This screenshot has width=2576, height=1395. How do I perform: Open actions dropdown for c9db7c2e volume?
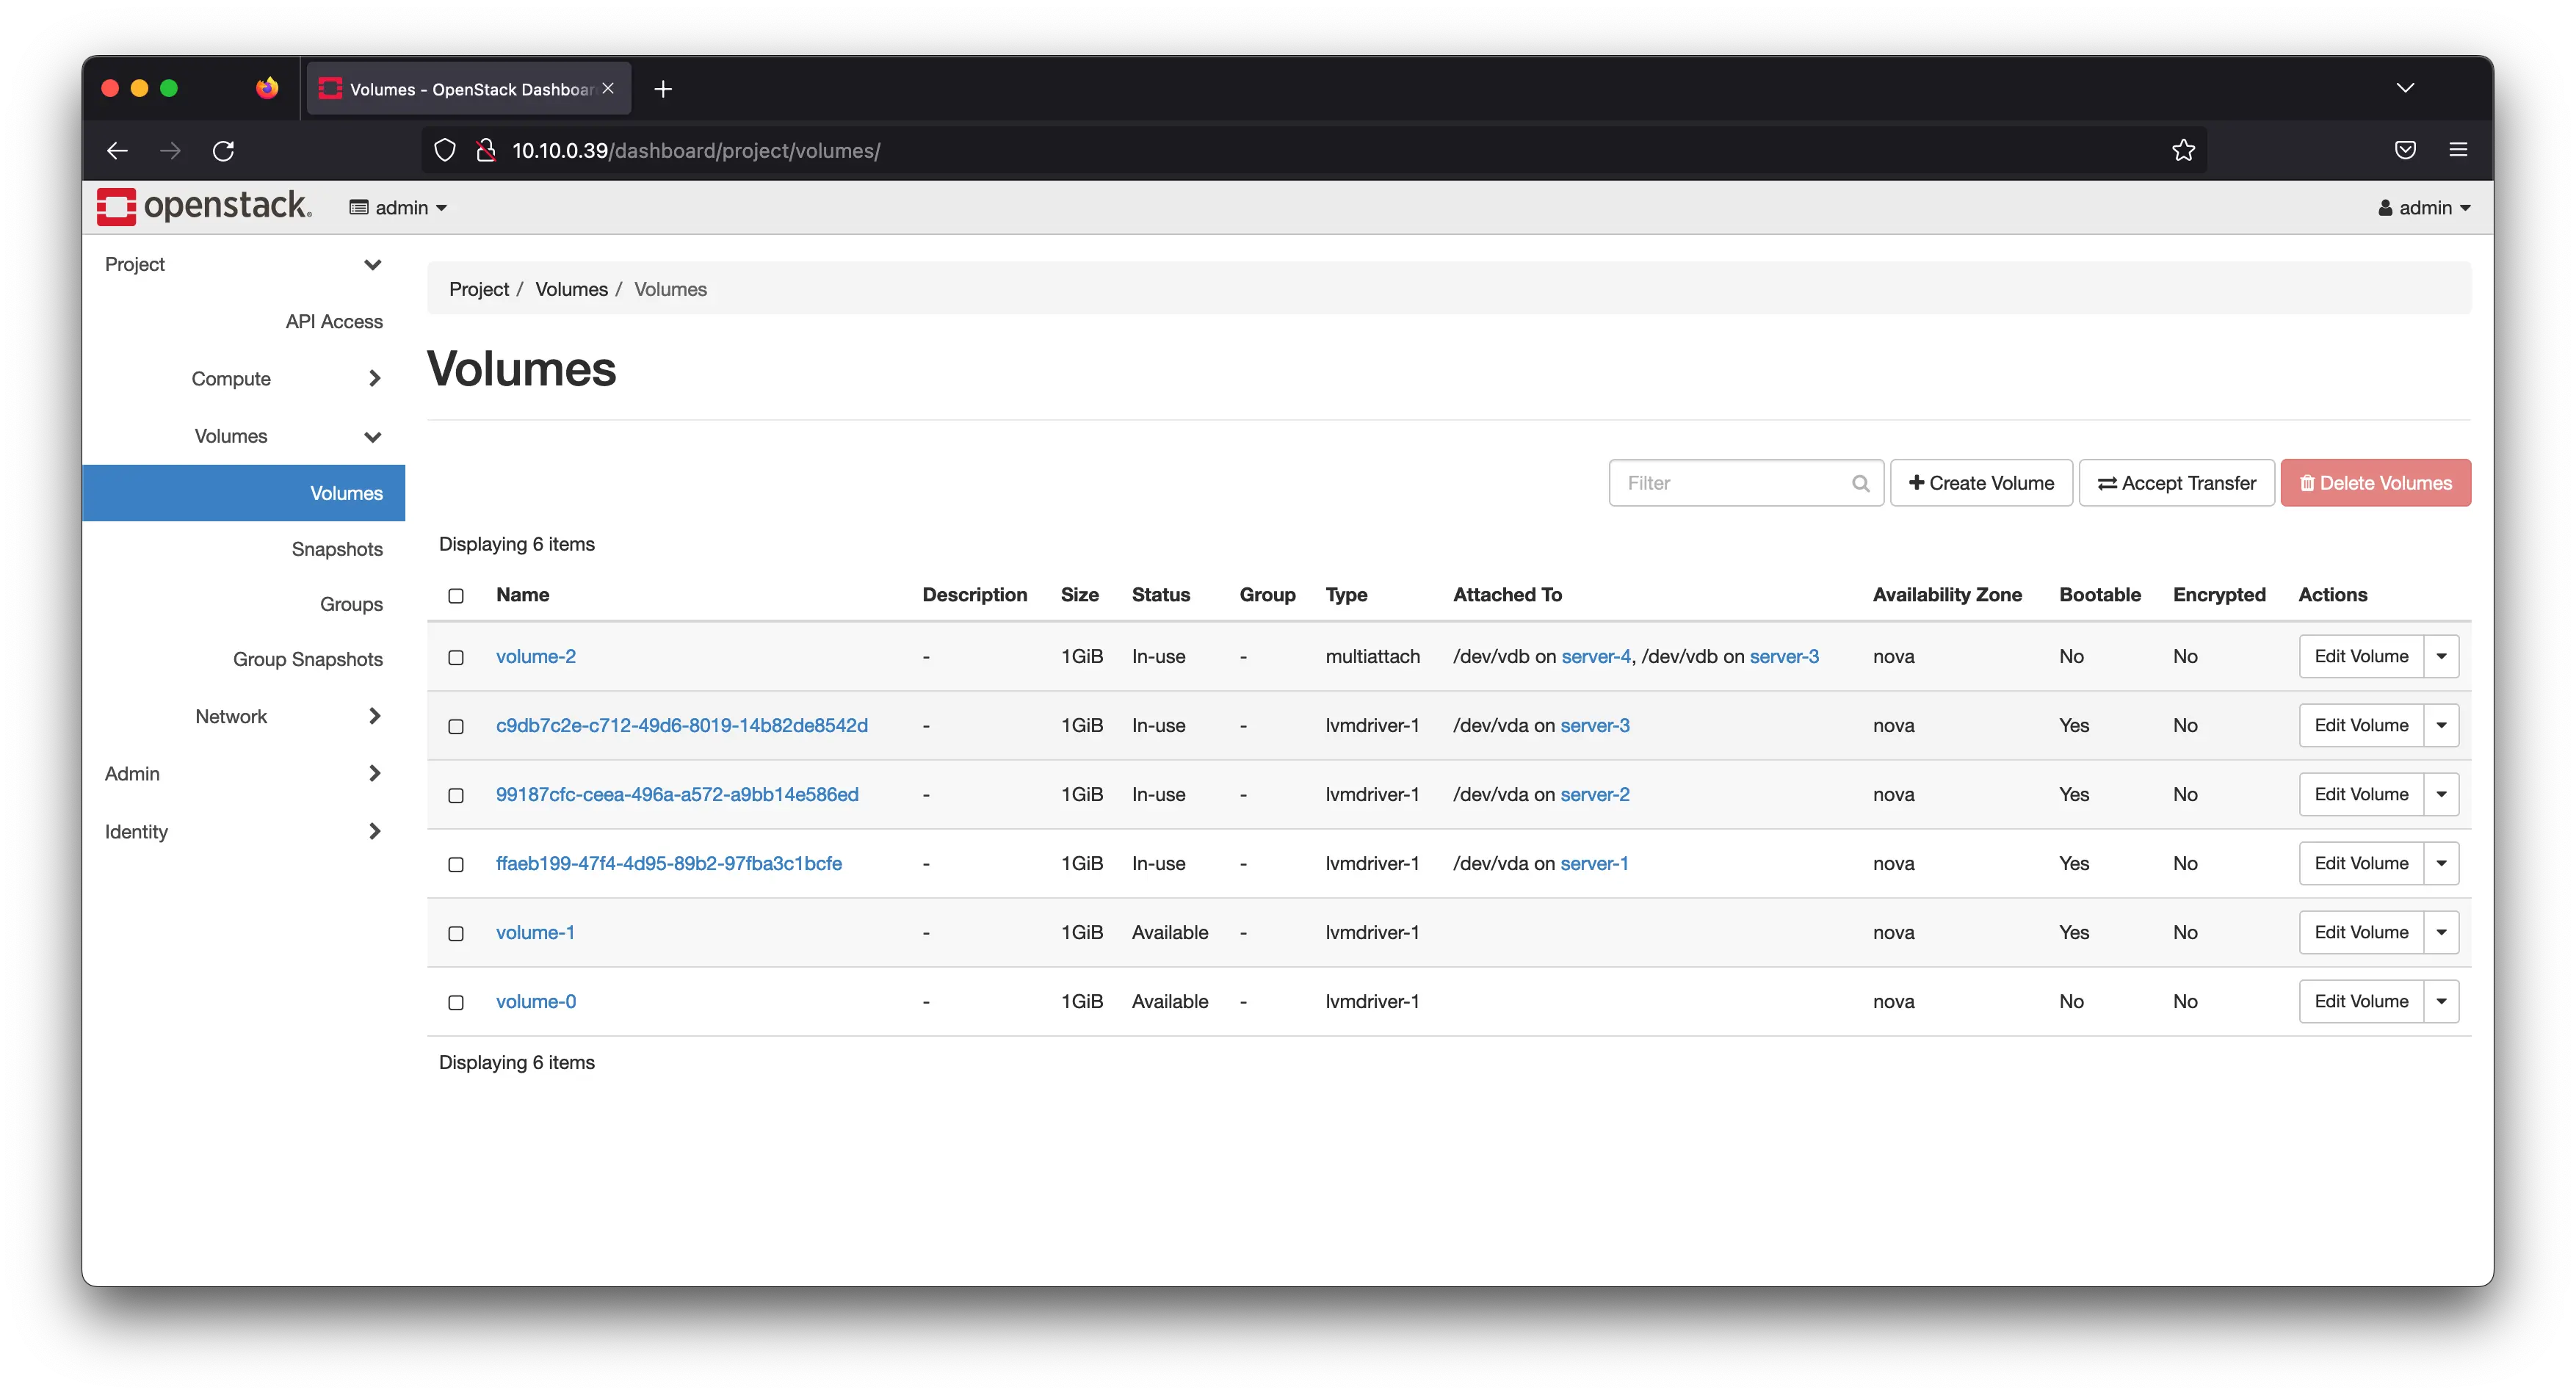[2441, 725]
